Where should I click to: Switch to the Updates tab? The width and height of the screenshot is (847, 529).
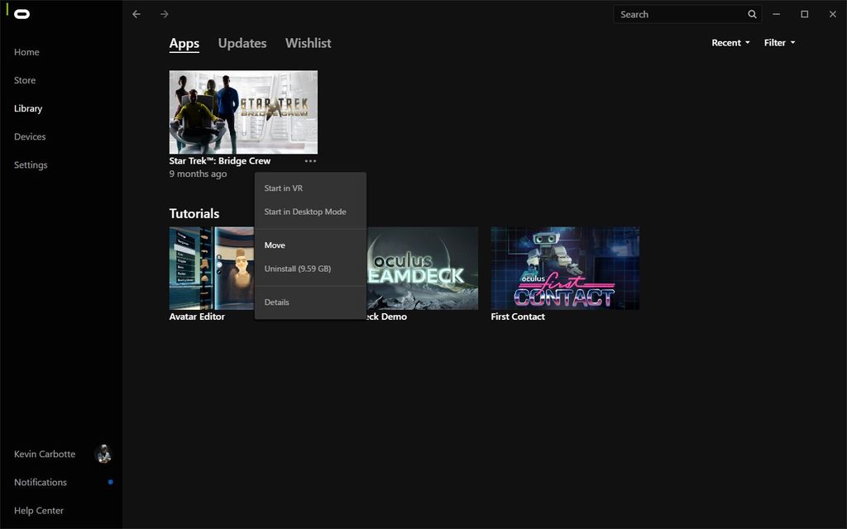242,43
